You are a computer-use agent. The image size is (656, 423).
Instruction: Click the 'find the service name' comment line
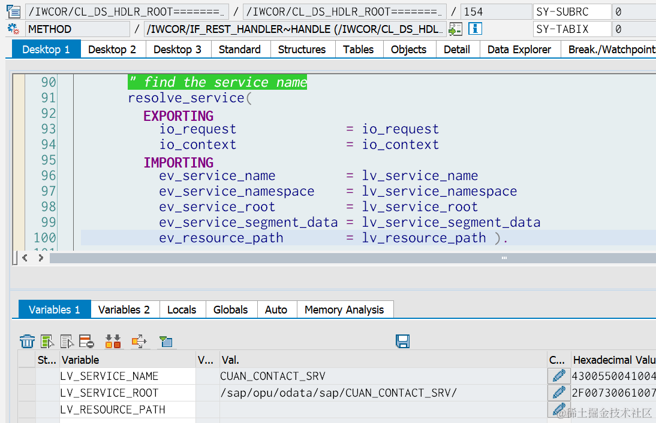point(218,82)
